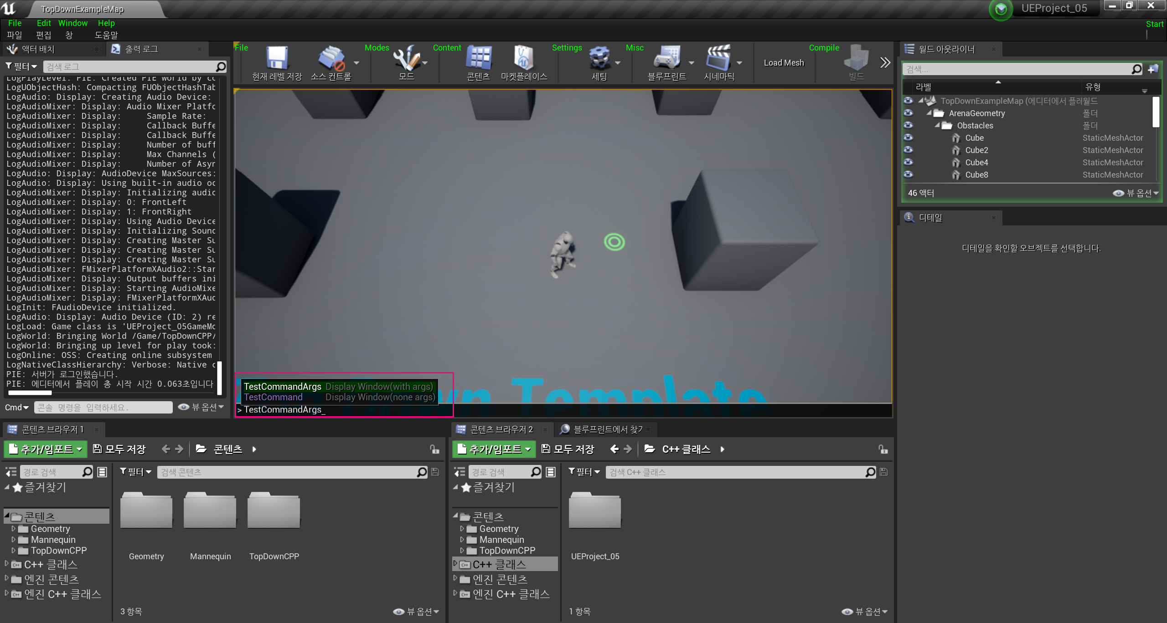This screenshot has height=623, width=1167.
Task: Open the Blueprints toolbar icon
Action: pos(666,58)
